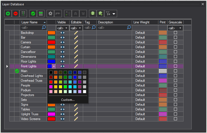
Task: Click the pencil editable icon for Front Lights
Action: pyautogui.click(x=76, y=66)
